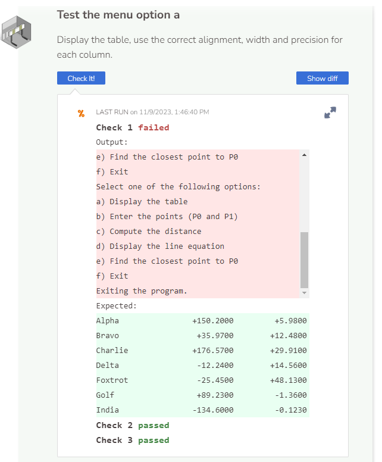Click the hurdle test case icon
This screenshot has height=462, width=382.
16,32
